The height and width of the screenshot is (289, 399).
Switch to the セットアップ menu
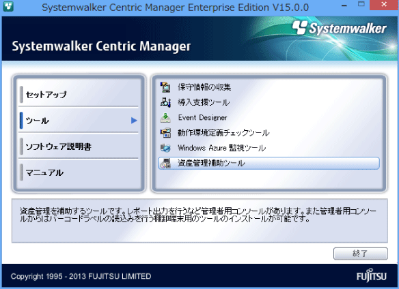point(79,95)
